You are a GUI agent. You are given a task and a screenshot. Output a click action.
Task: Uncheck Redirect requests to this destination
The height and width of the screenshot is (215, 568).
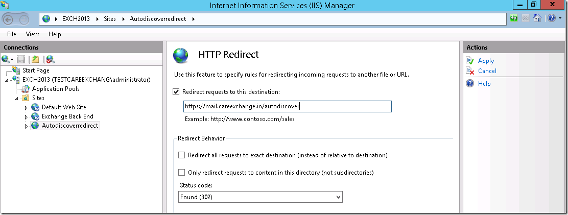(176, 92)
